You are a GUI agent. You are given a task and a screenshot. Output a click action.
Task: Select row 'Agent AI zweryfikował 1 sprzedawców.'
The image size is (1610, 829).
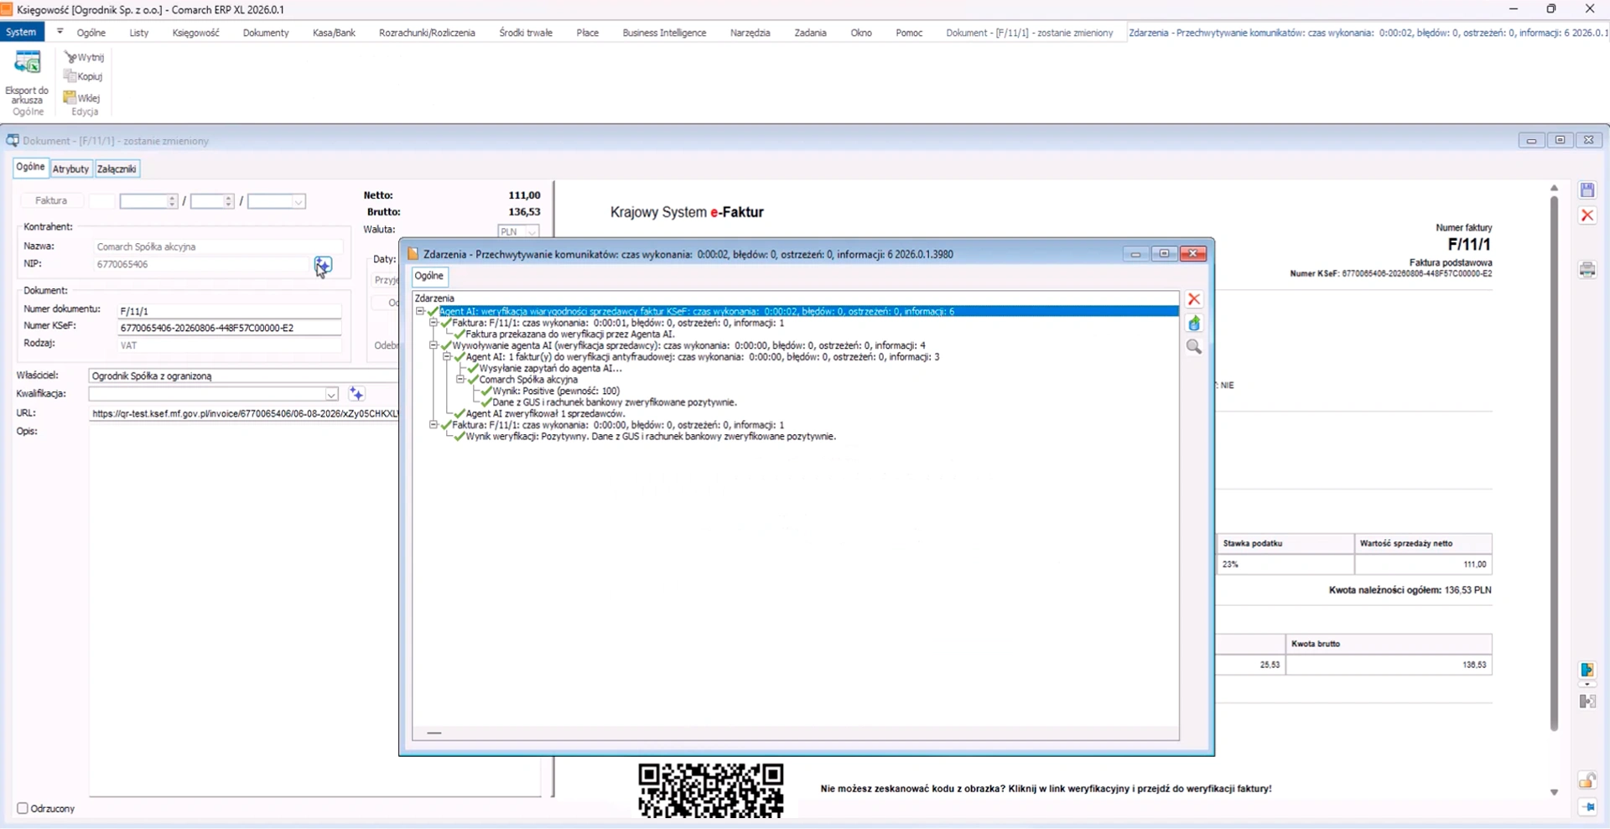[x=545, y=413]
